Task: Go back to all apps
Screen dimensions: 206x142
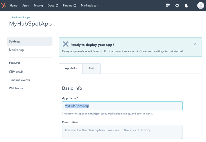Action: coord(20,17)
